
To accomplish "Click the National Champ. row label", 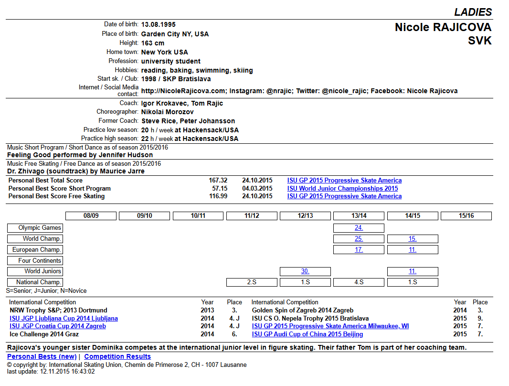I will tap(35, 282).
